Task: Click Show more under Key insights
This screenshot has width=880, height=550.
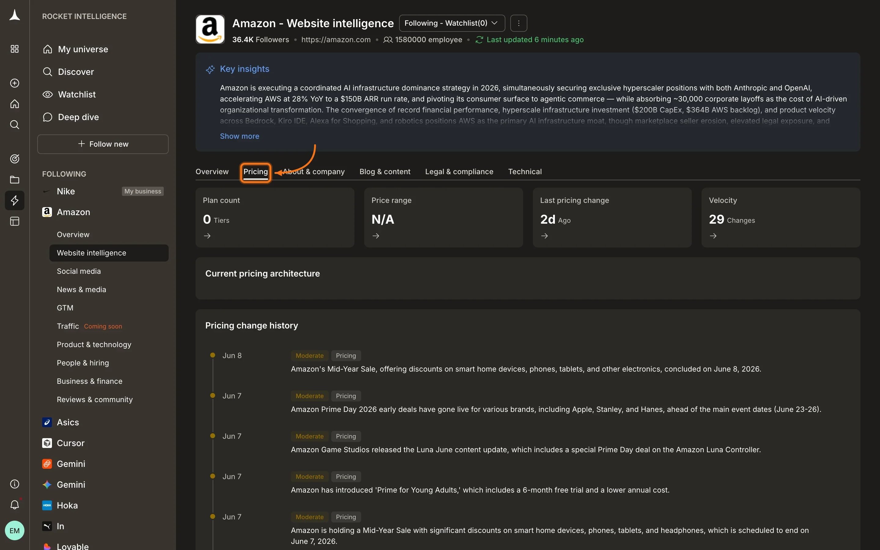Action: click(240, 136)
